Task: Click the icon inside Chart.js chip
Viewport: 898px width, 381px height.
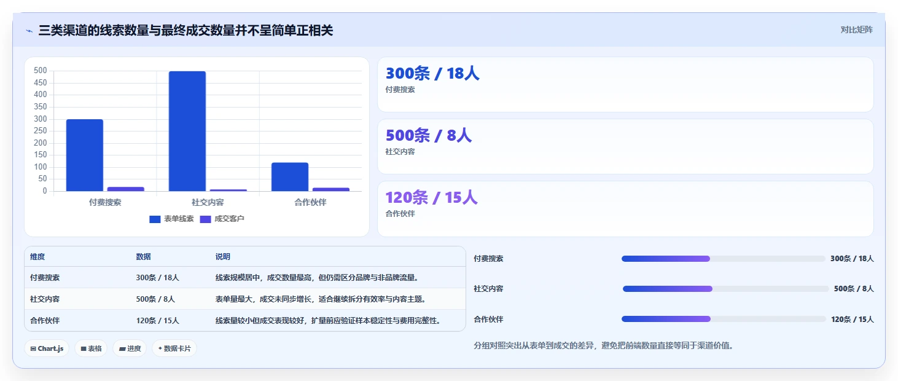Action: (x=33, y=348)
